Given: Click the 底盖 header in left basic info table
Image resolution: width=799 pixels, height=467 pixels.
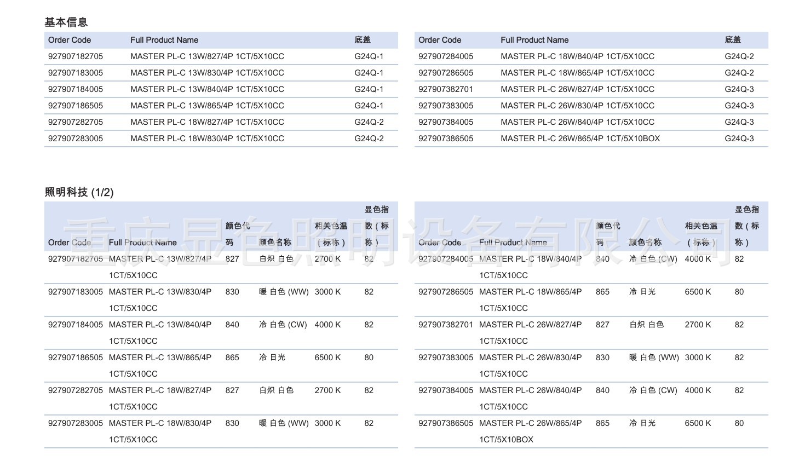Looking at the screenshot, I should 363,40.
